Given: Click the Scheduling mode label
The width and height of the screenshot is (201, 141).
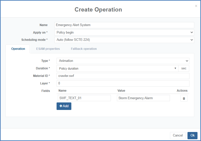Looking at the screenshot, I should 35,40.
